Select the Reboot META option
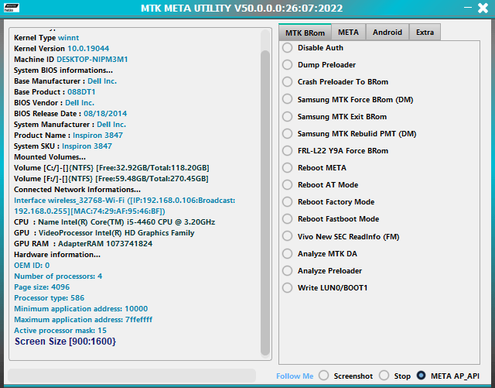The width and height of the screenshot is (495, 388). coord(314,168)
